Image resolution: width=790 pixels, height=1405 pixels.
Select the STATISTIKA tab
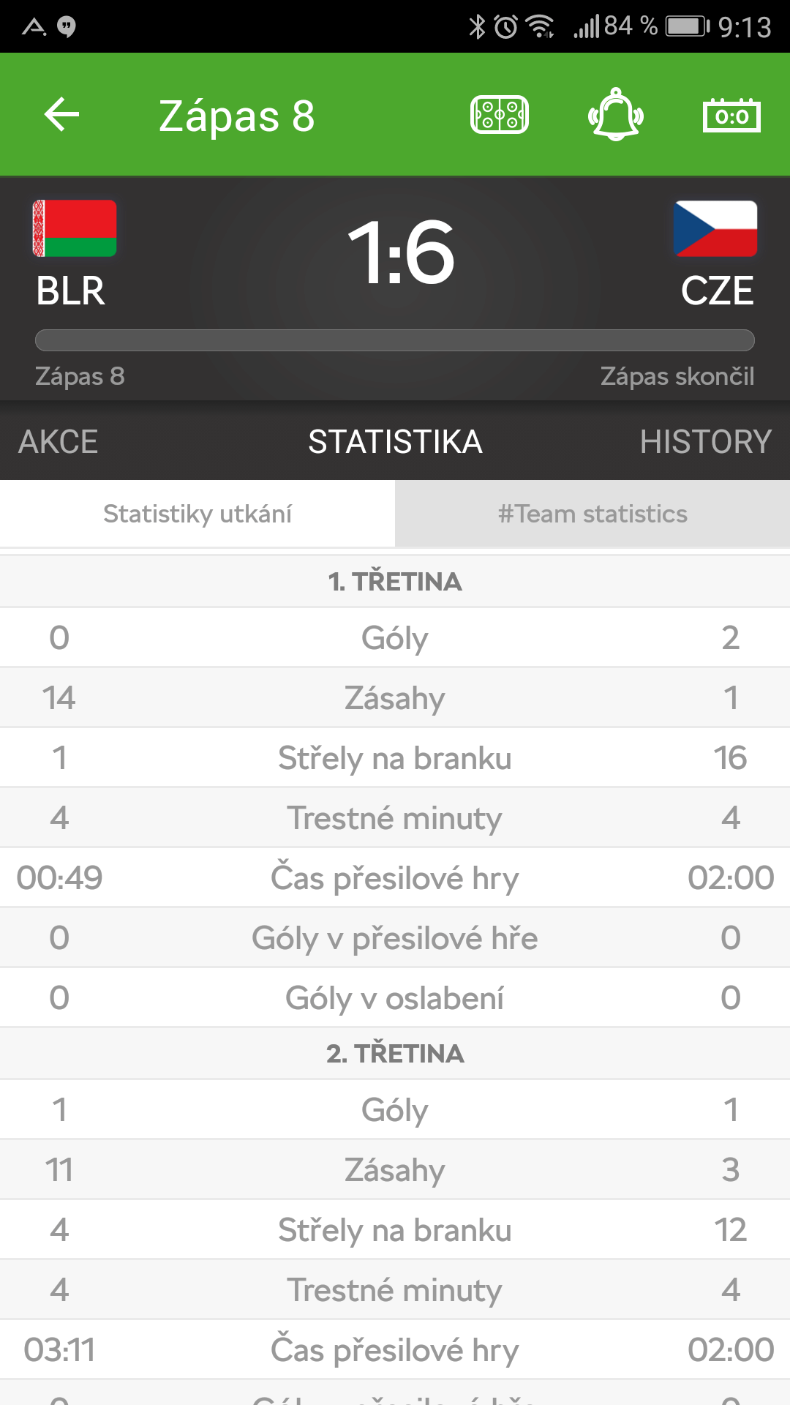click(395, 442)
